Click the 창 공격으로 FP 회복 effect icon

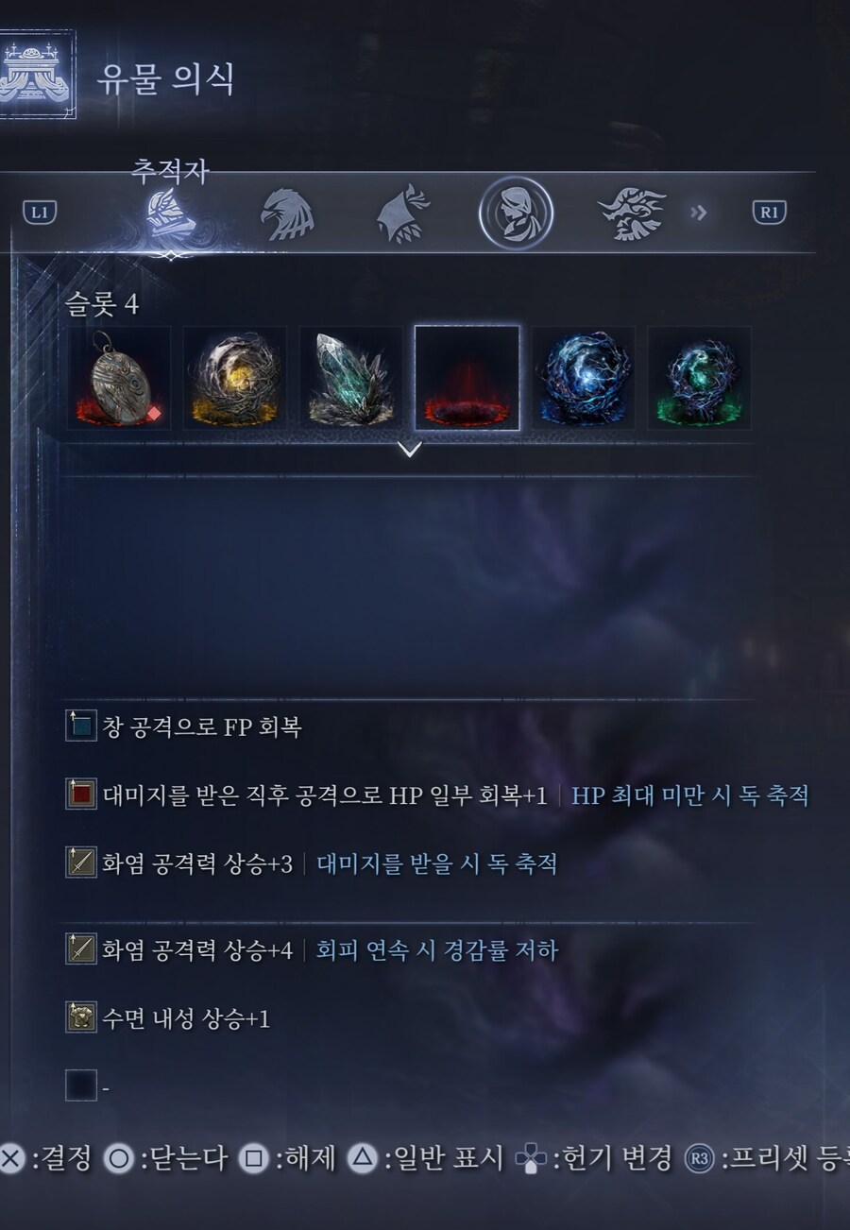(x=81, y=726)
